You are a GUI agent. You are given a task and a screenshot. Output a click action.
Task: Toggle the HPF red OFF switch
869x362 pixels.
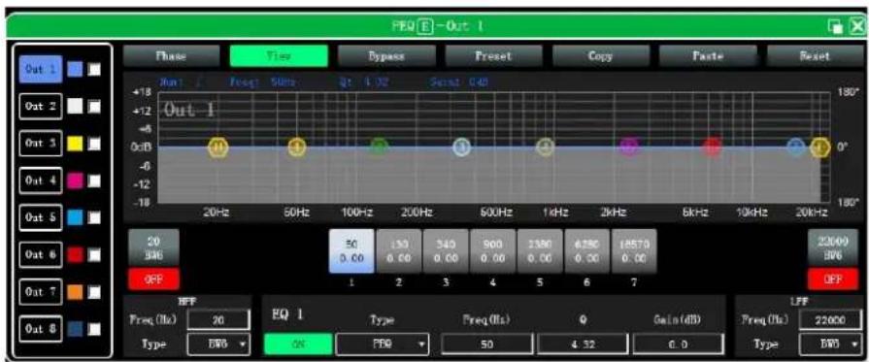click(x=154, y=279)
